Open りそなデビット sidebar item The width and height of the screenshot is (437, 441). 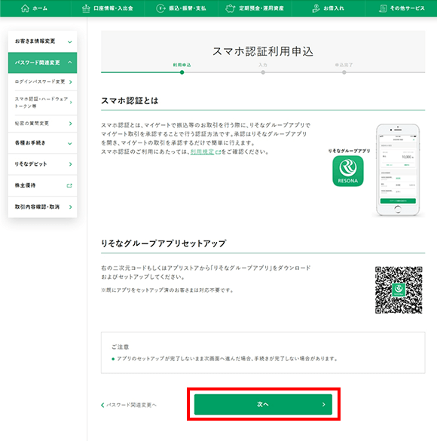[x=42, y=164]
